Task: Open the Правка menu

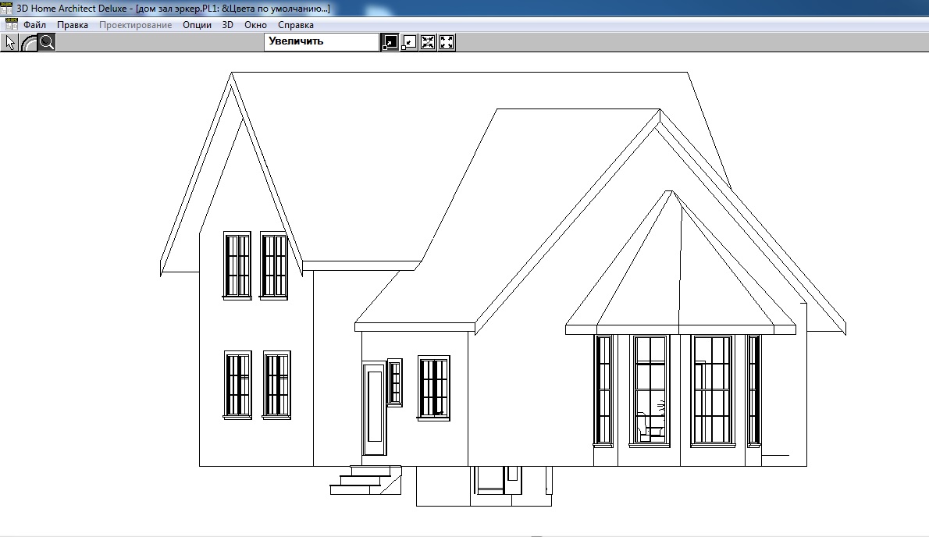Action: [73, 25]
